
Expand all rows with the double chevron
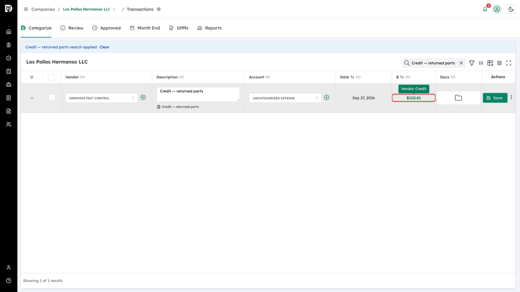click(31, 77)
